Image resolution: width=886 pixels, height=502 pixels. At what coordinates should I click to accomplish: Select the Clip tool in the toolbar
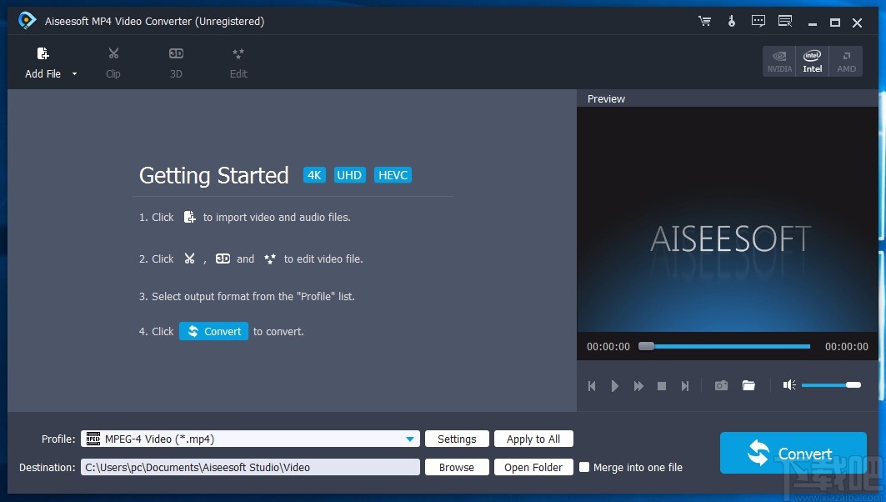pos(113,62)
